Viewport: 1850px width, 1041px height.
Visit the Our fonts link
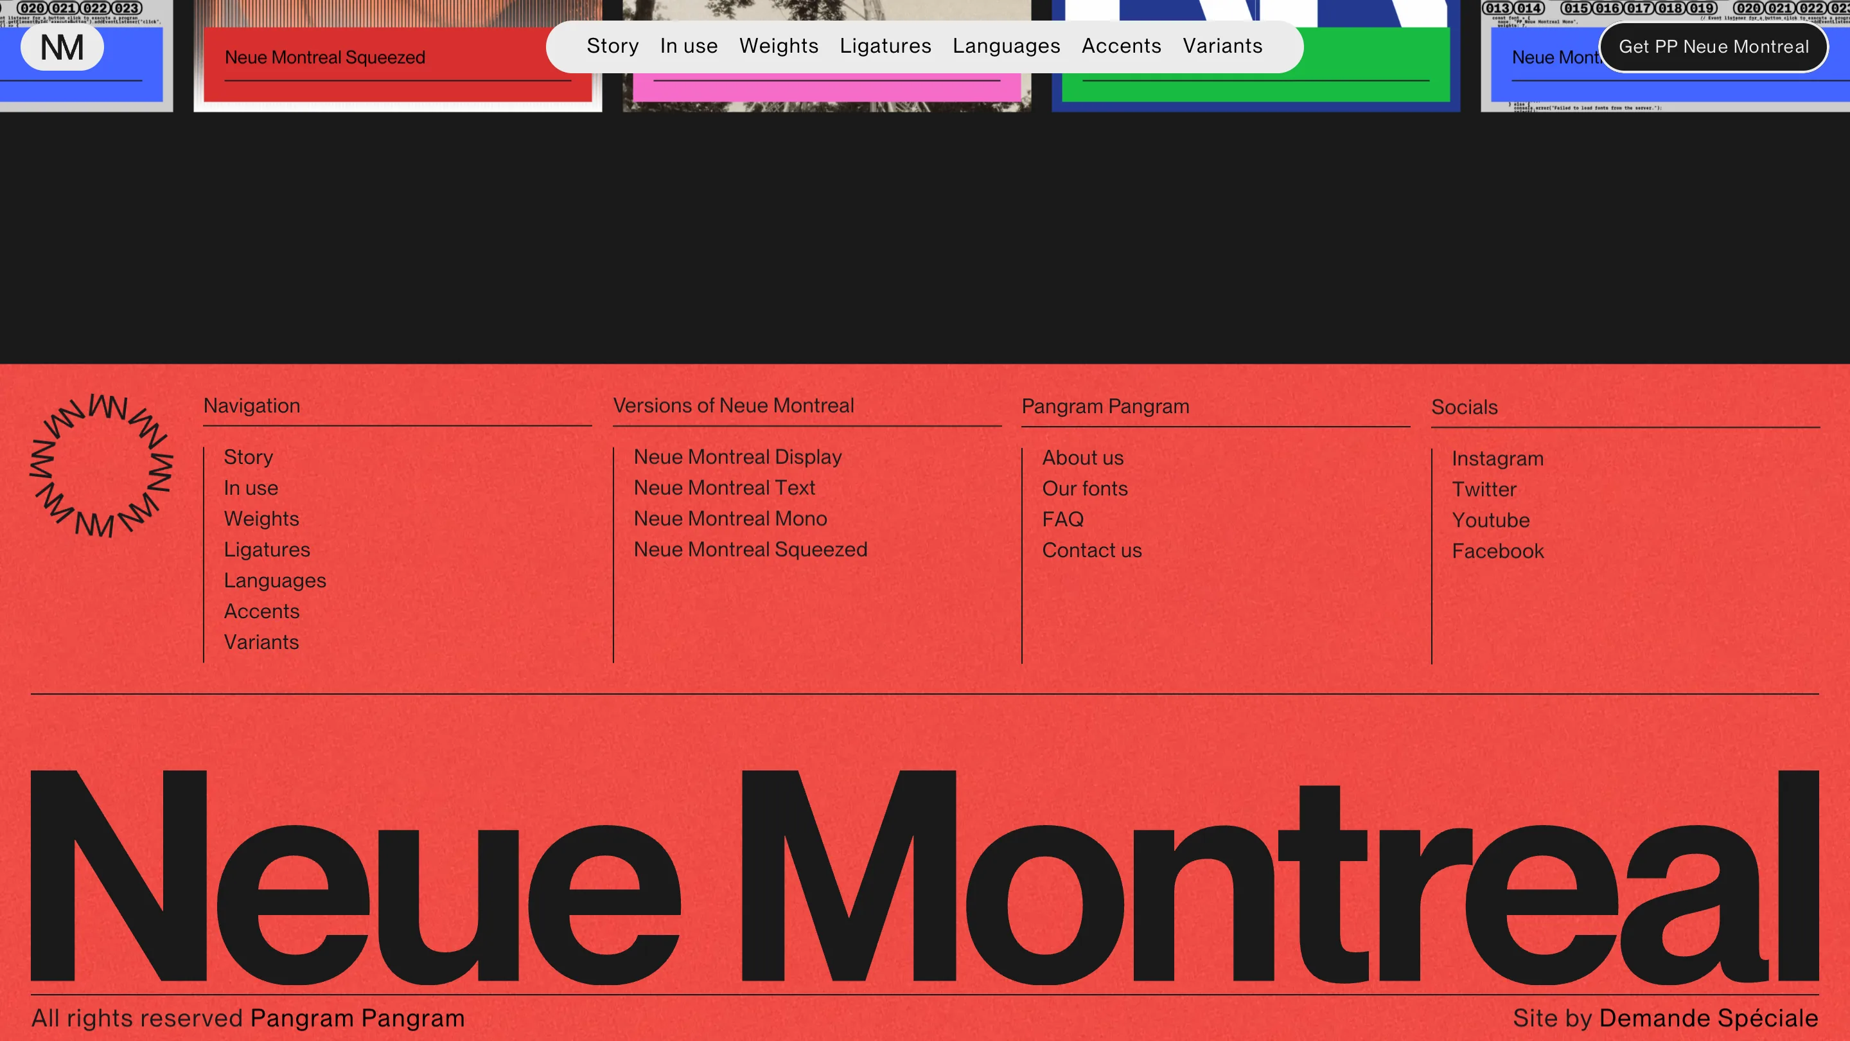tap(1085, 488)
